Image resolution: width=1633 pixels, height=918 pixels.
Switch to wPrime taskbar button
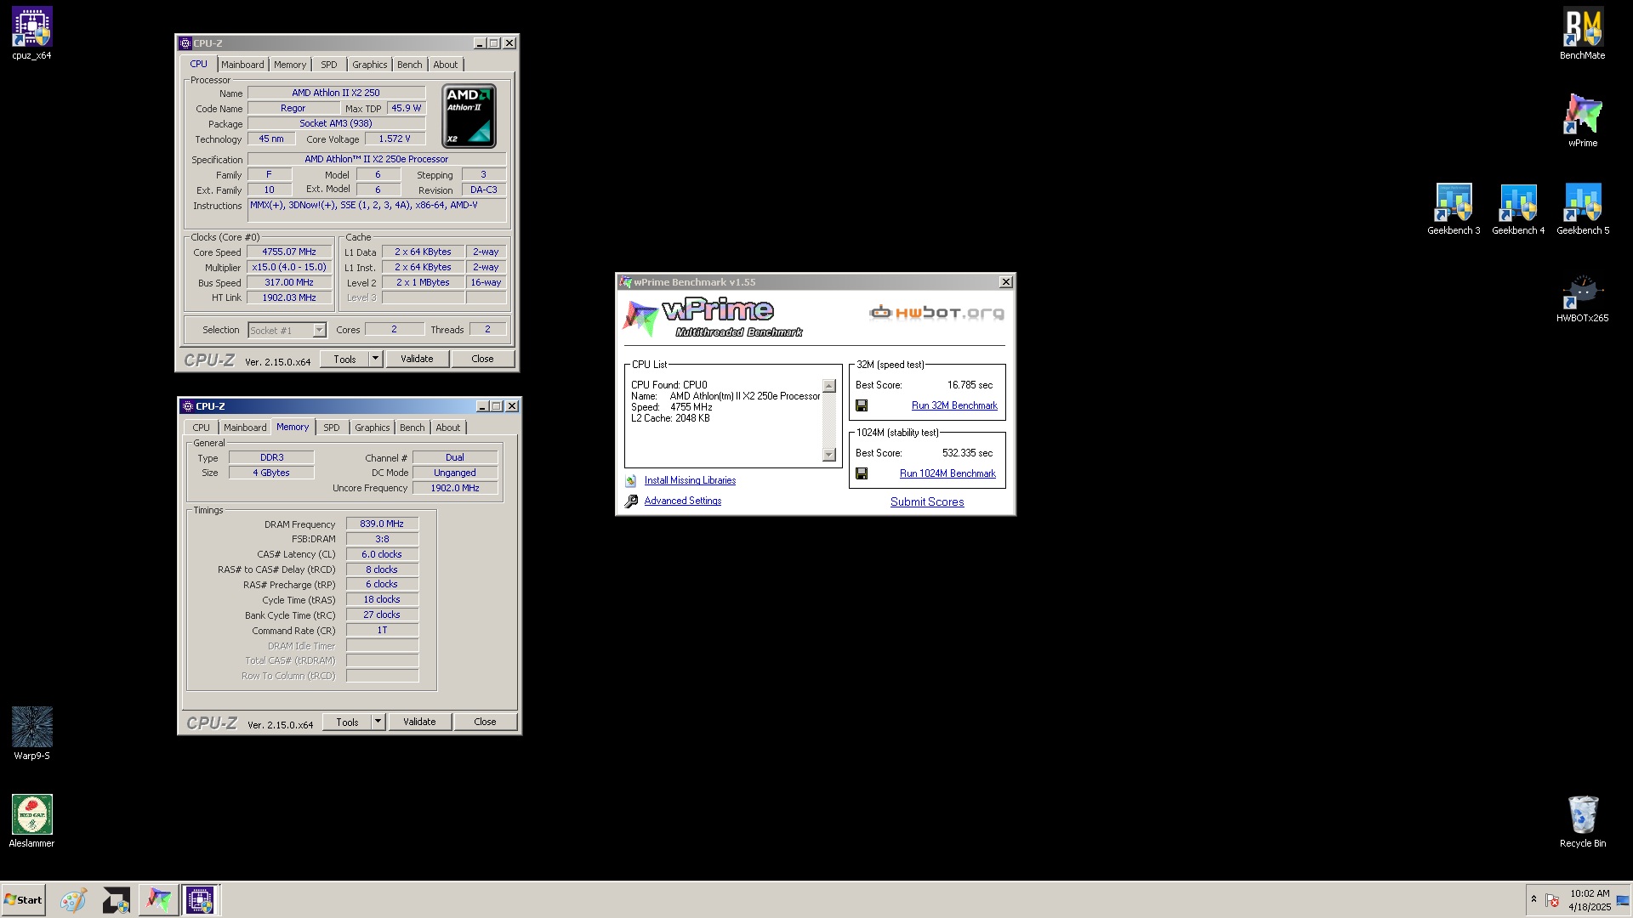pos(158,899)
